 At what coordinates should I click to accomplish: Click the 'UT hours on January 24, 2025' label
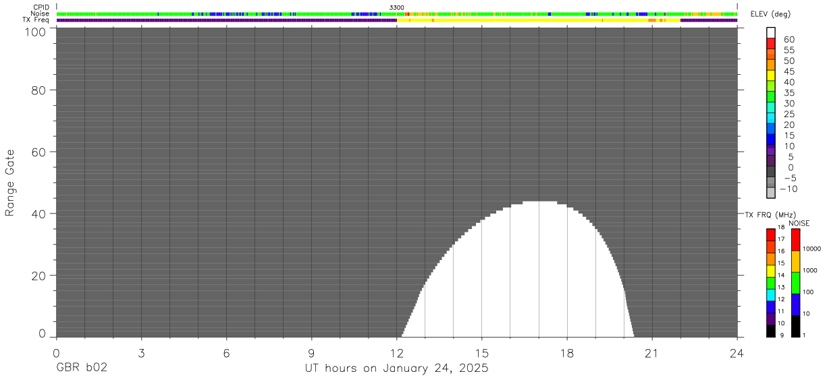click(x=396, y=368)
